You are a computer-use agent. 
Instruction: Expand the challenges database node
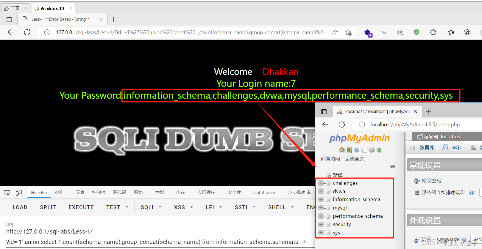pos(321,183)
